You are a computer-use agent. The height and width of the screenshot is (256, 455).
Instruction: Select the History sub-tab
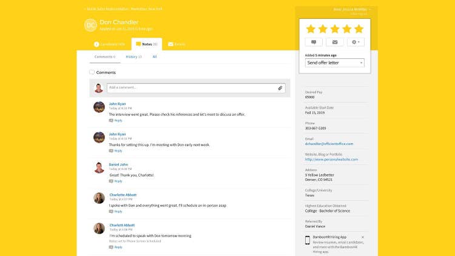click(133, 56)
